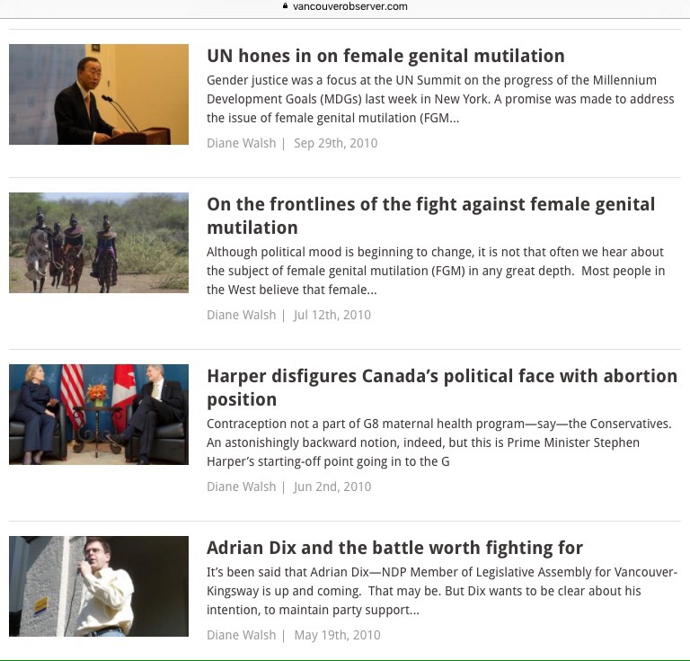Click the Sep 29th, 2010 date
This screenshot has width=690, height=661.
336,143
